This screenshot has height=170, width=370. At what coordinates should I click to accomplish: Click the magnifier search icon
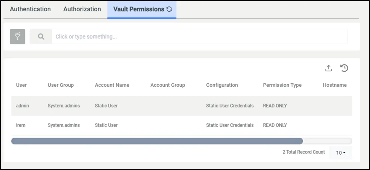point(41,36)
